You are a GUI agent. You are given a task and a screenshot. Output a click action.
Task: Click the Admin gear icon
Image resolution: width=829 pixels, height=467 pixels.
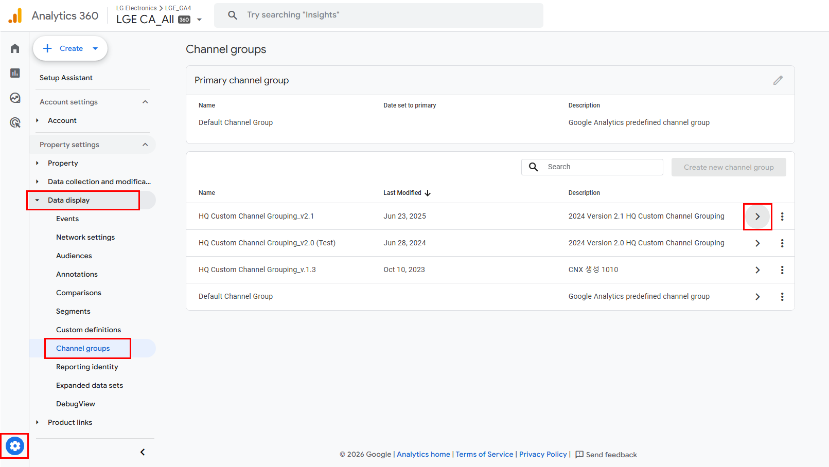(x=15, y=446)
